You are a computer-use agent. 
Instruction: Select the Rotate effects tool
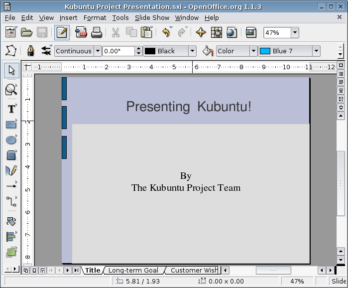(11, 221)
